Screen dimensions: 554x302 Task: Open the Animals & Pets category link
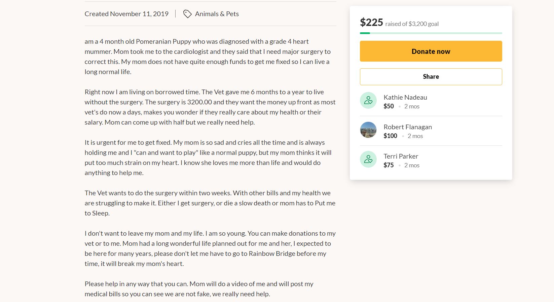click(217, 14)
